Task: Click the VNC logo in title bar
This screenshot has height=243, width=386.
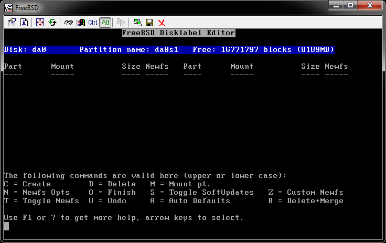Action: (x=8, y=8)
